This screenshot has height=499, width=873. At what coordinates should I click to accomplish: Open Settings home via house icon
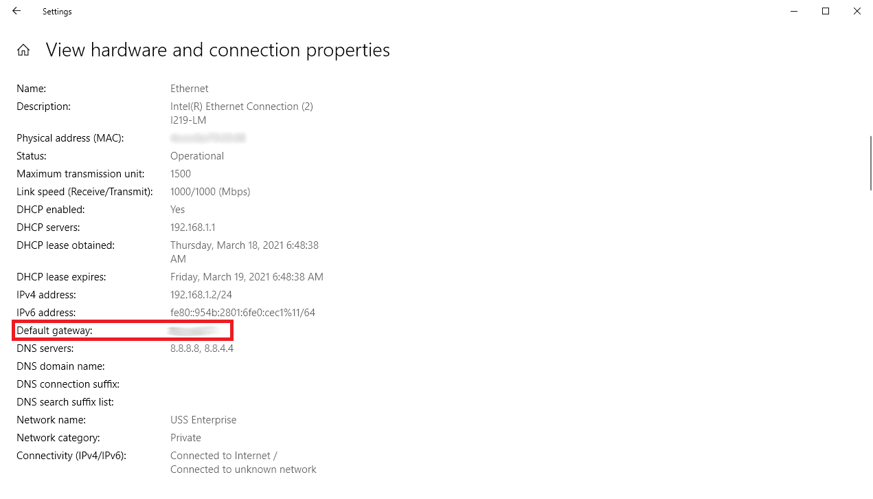tap(23, 50)
